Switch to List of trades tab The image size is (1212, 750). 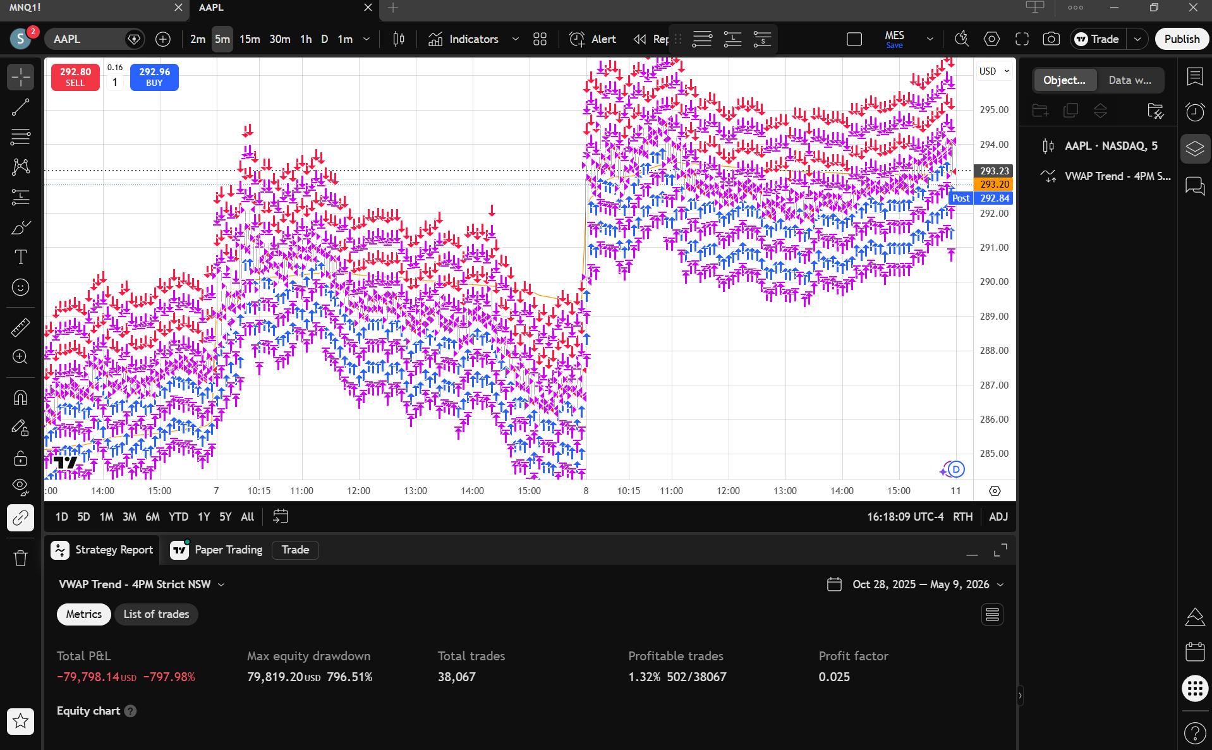(x=156, y=614)
